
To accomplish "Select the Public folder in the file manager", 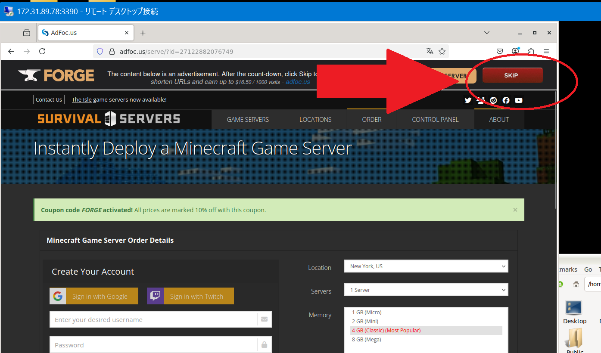I will coord(575,341).
